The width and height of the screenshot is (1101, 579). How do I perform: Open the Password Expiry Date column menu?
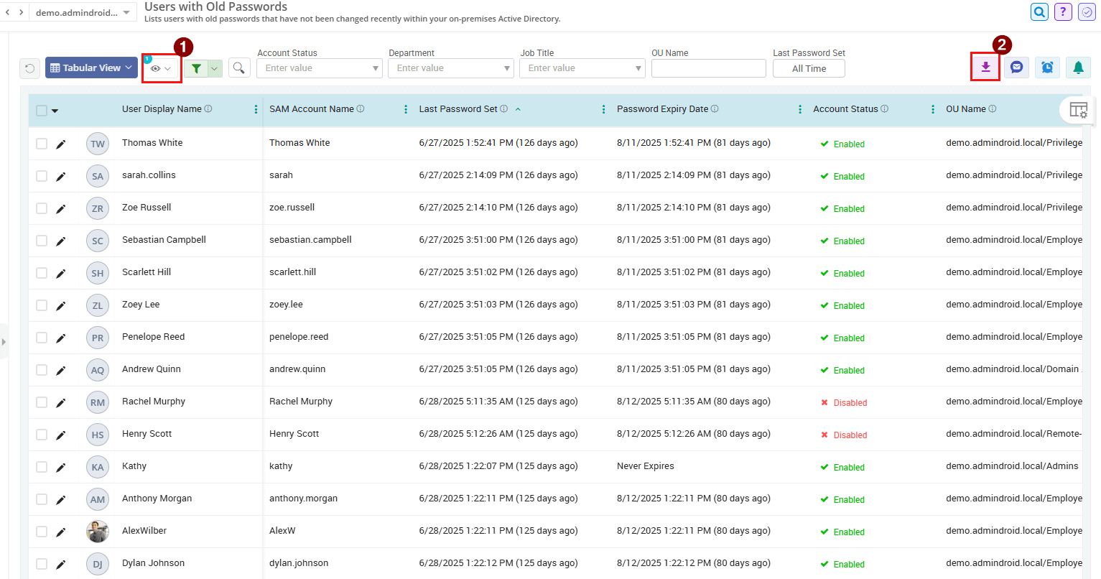click(x=800, y=108)
